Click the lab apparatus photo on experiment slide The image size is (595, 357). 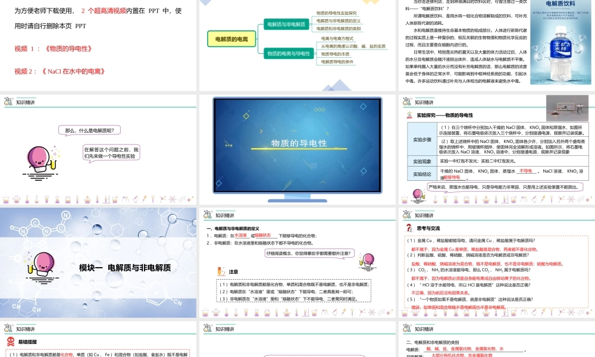567,108
